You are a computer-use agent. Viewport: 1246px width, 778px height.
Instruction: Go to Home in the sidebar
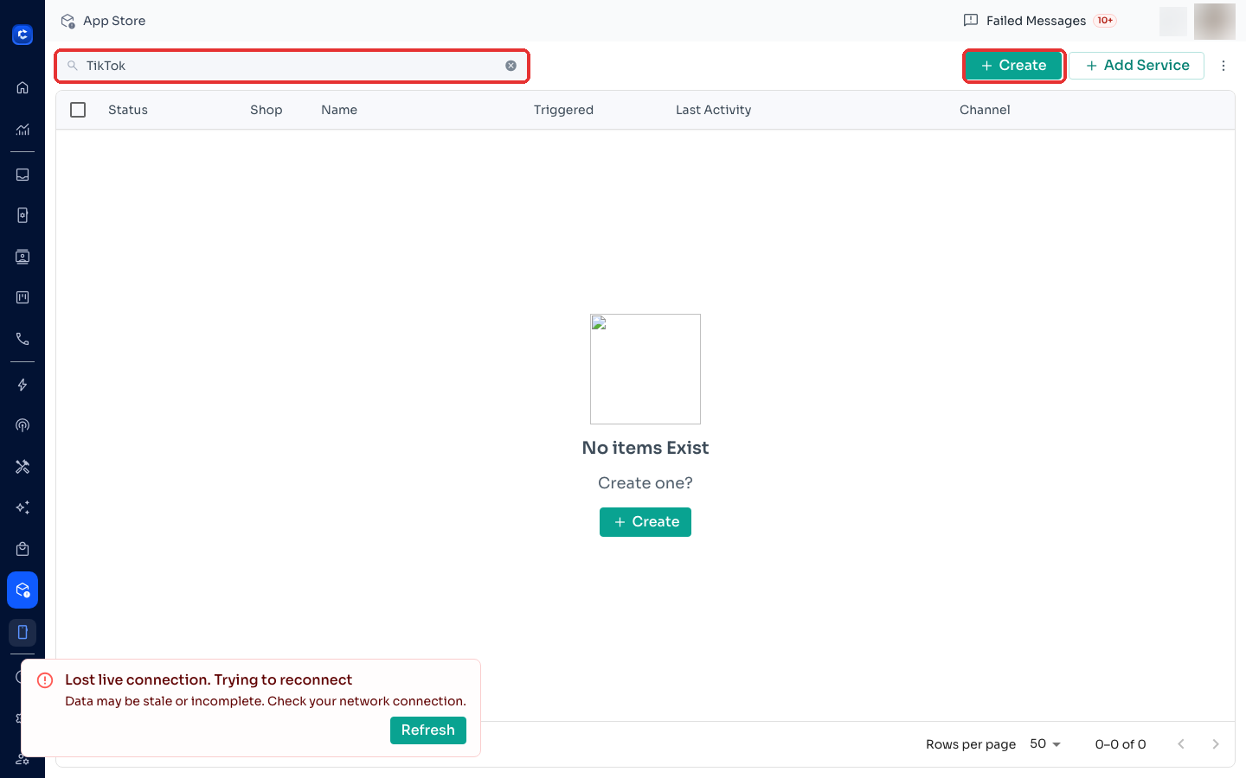click(x=22, y=87)
